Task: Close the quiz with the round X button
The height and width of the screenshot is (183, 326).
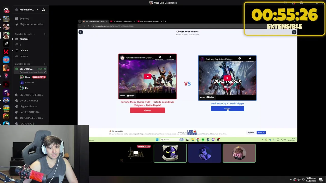Action: pyautogui.click(x=294, y=32)
